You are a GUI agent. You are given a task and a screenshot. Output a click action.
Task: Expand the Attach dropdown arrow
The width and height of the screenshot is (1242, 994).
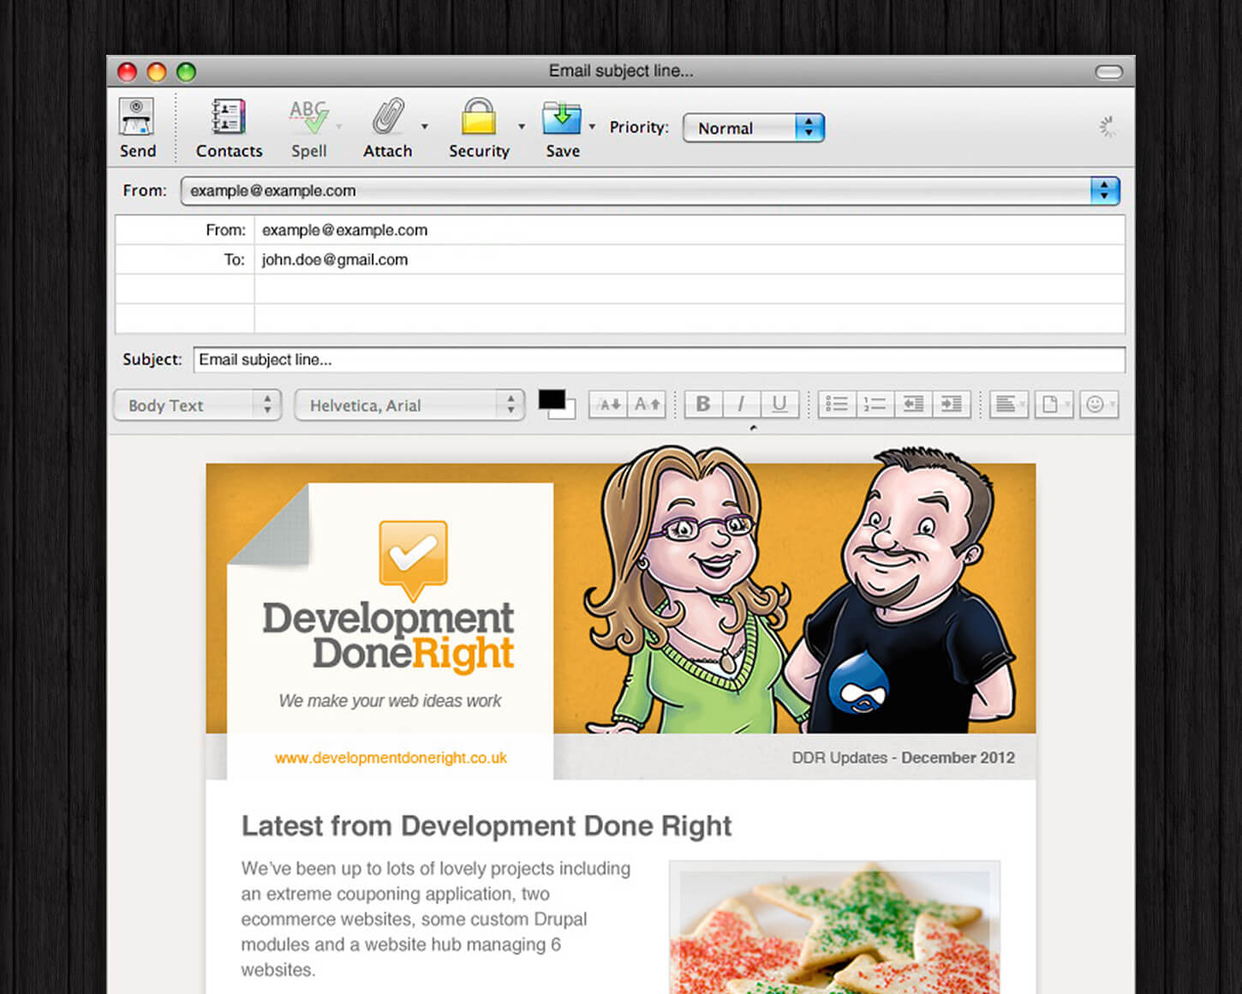pos(425,127)
